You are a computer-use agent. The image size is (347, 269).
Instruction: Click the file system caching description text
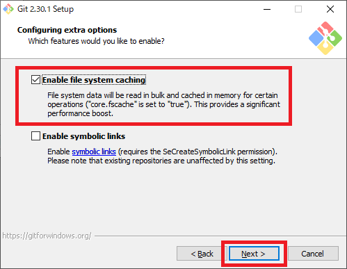click(163, 104)
